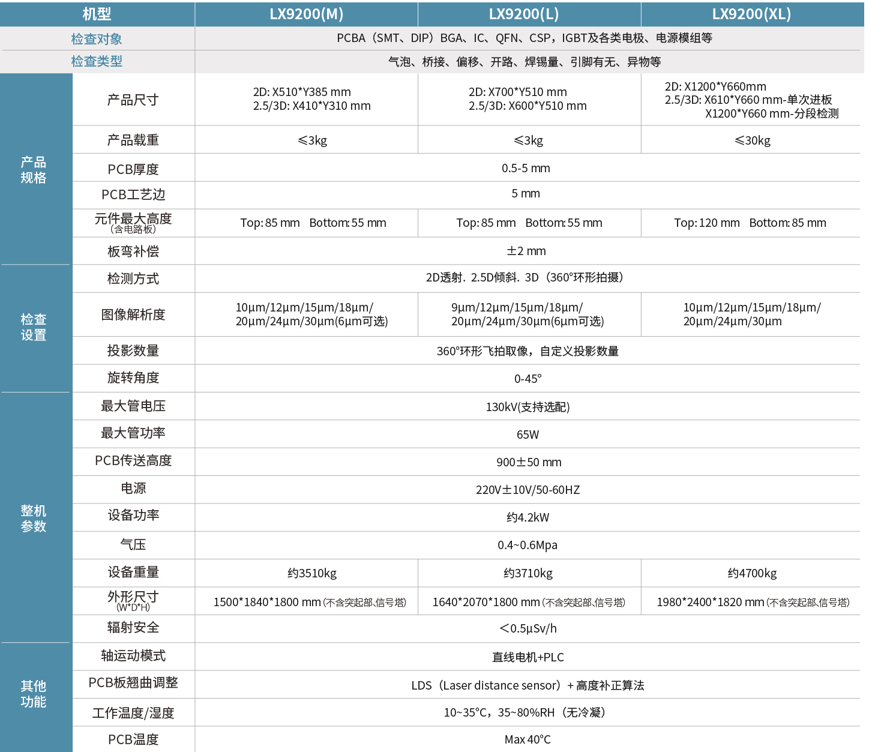Select the 900±50 mm value

pos(529,462)
